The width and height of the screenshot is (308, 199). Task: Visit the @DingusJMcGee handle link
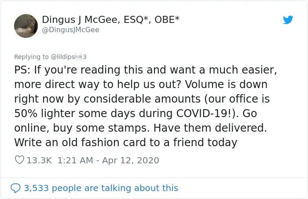pos(71,30)
